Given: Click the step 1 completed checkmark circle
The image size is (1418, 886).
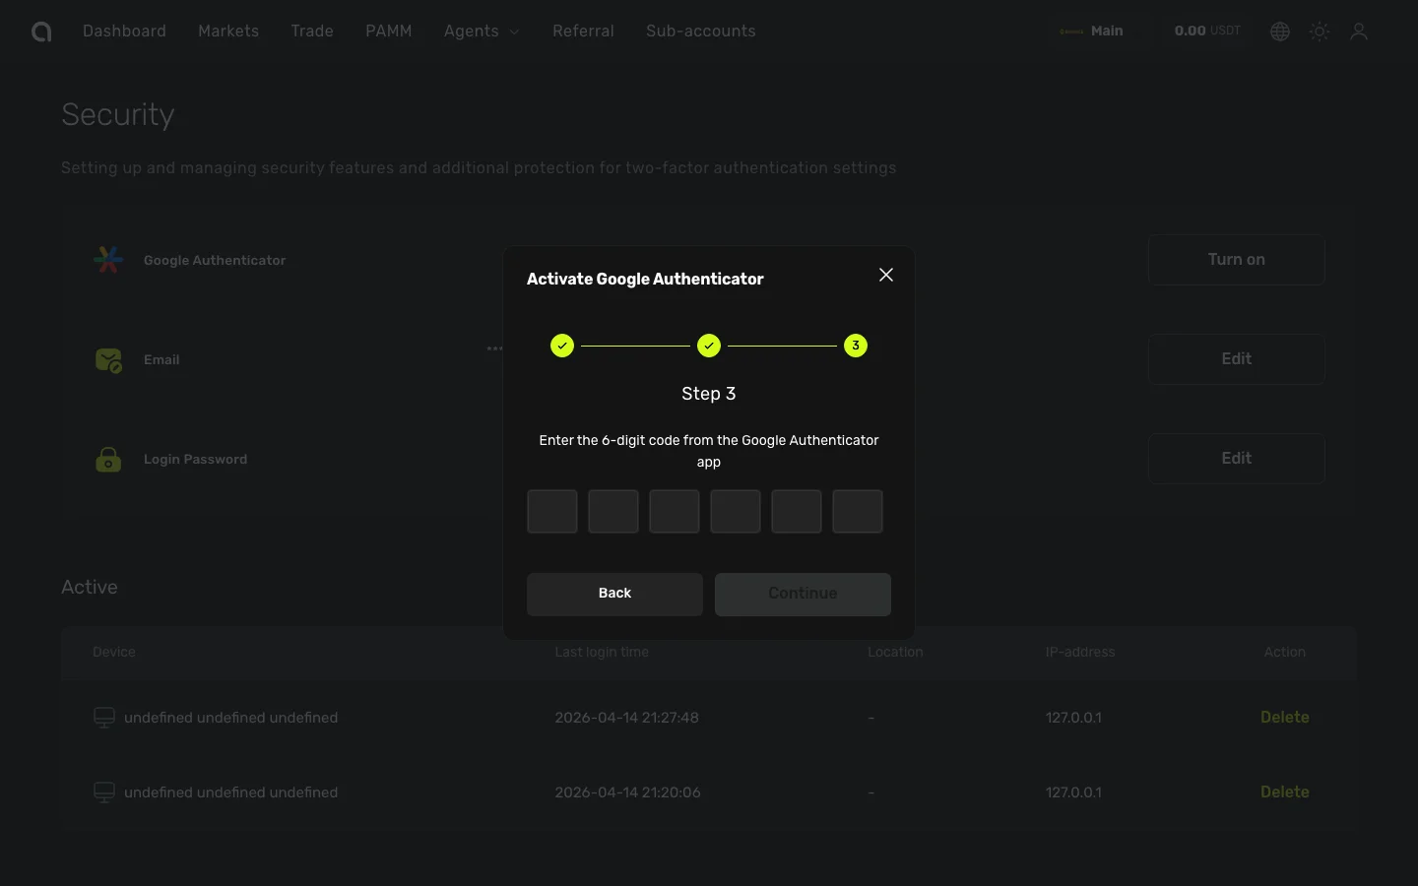Looking at the screenshot, I should click(x=561, y=346).
